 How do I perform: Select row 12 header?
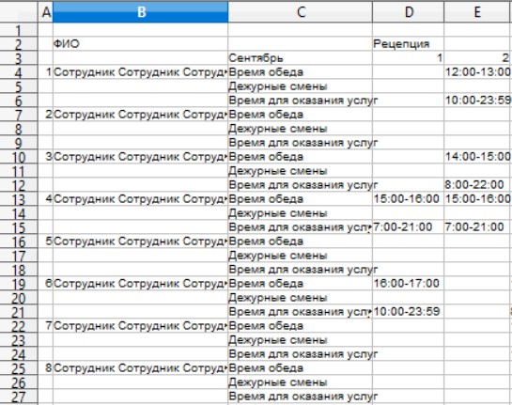tap(19, 184)
